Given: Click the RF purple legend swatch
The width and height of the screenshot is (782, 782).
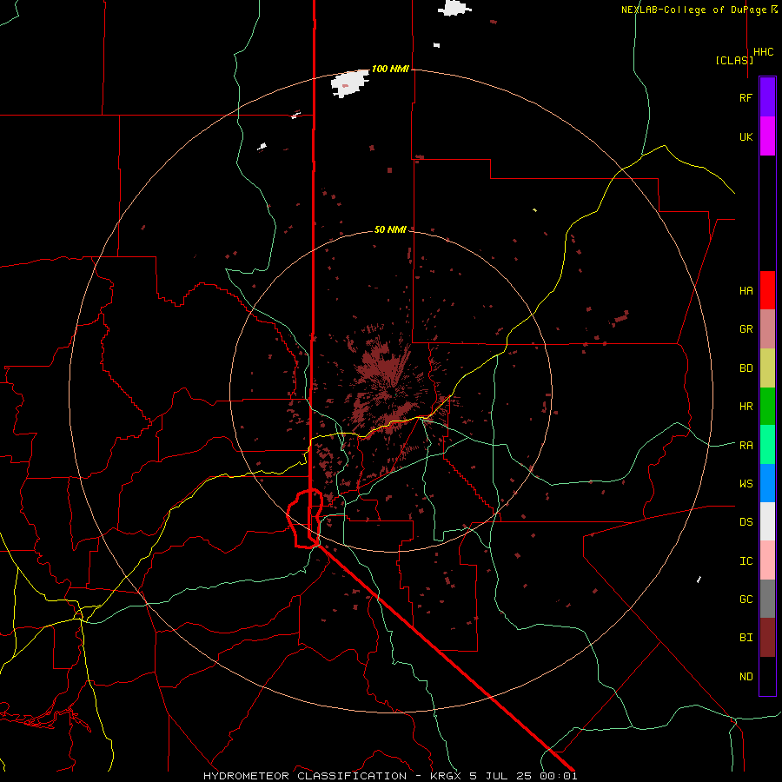Looking at the screenshot, I should (767, 97).
